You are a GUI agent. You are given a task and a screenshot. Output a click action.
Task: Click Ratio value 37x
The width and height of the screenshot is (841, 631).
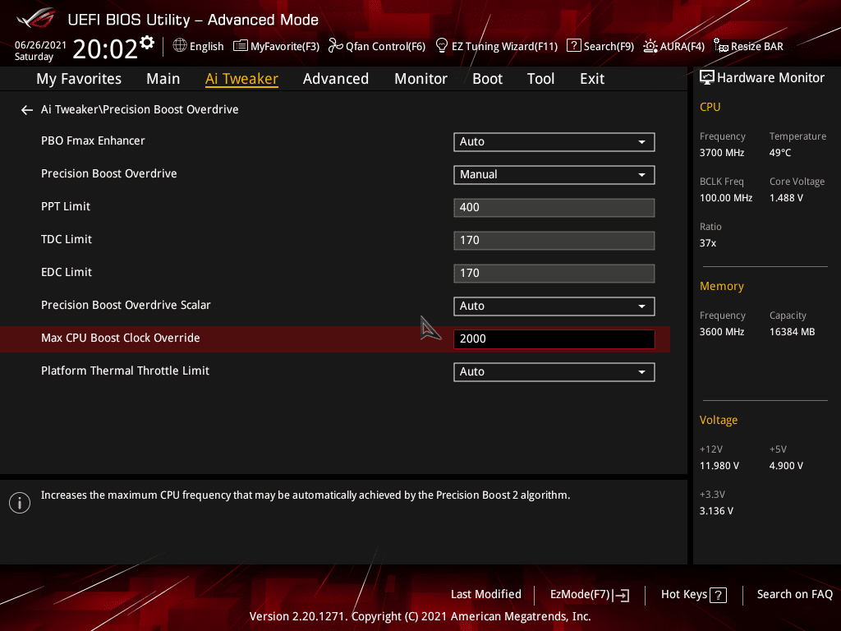[708, 243]
